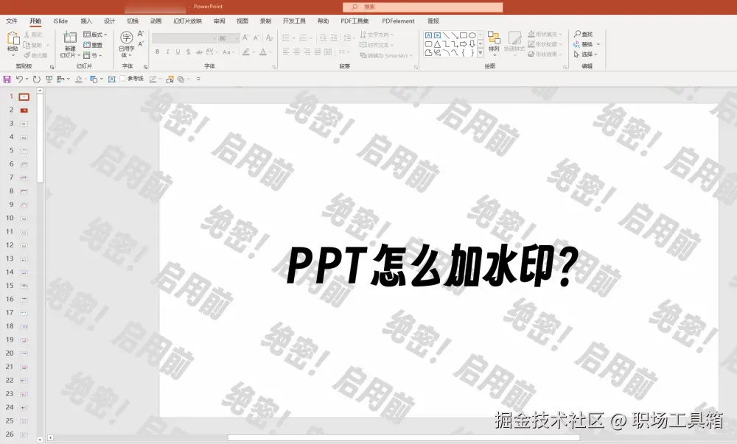Select the rectangle shape in gallery
This screenshot has width=737, height=444.
coord(464,35)
